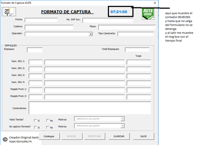
Task: Click the Regalo Prom 1 total field
Action: [x=139, y=90]
